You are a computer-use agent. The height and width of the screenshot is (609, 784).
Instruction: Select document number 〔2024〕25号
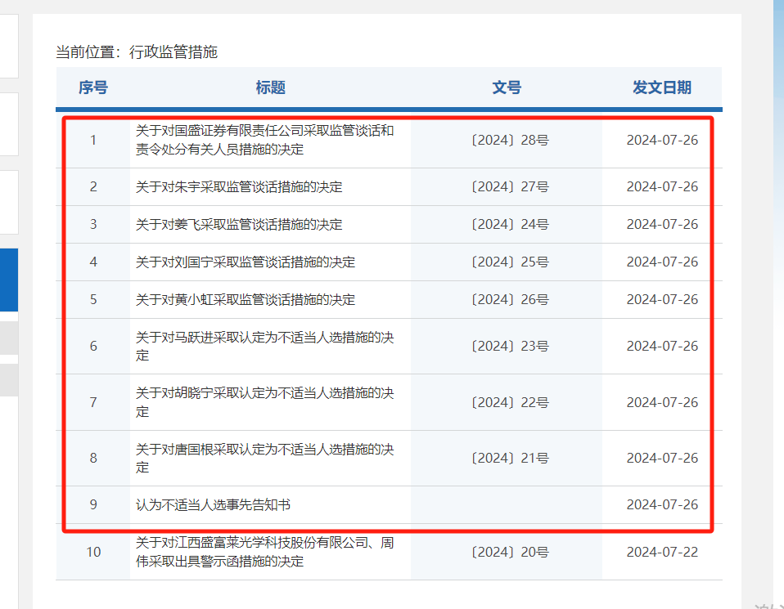[510, 262]
